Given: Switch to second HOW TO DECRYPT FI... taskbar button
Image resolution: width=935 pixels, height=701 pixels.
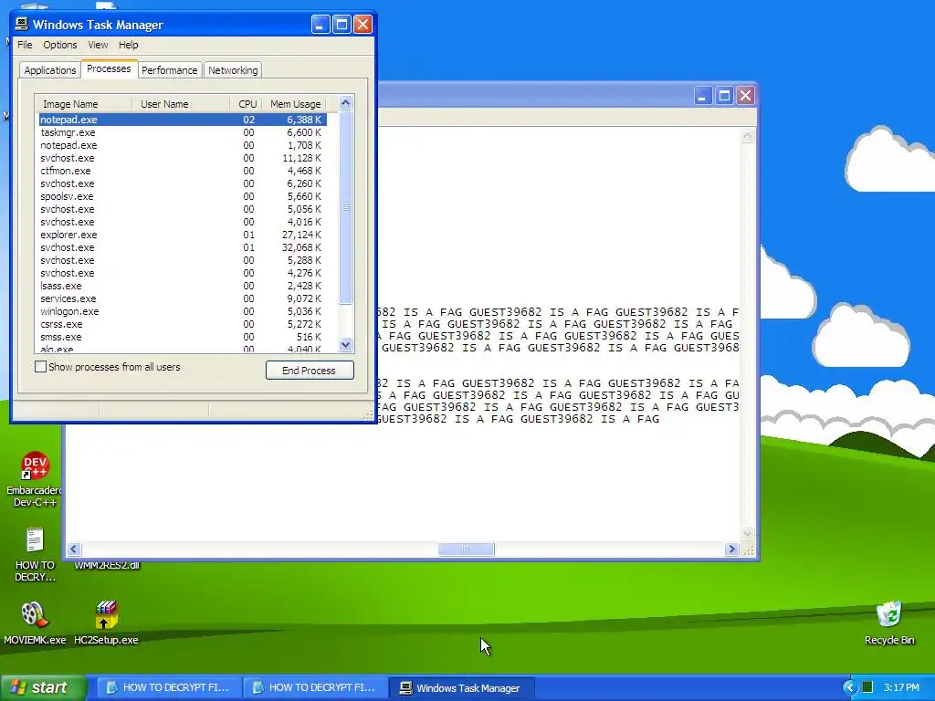Looking at the screenshot, I should coord(315,687).
